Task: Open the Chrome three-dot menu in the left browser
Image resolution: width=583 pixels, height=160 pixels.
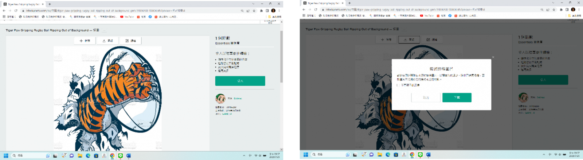Action: coord(279,11)
